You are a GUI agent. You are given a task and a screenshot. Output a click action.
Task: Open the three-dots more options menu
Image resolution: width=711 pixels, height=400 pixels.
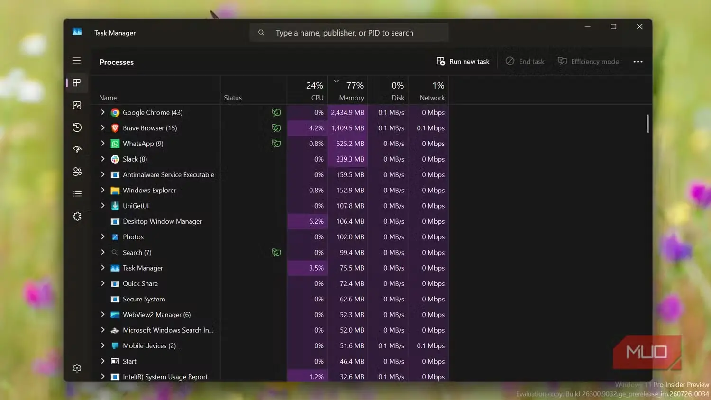click(x=638, y=62)
